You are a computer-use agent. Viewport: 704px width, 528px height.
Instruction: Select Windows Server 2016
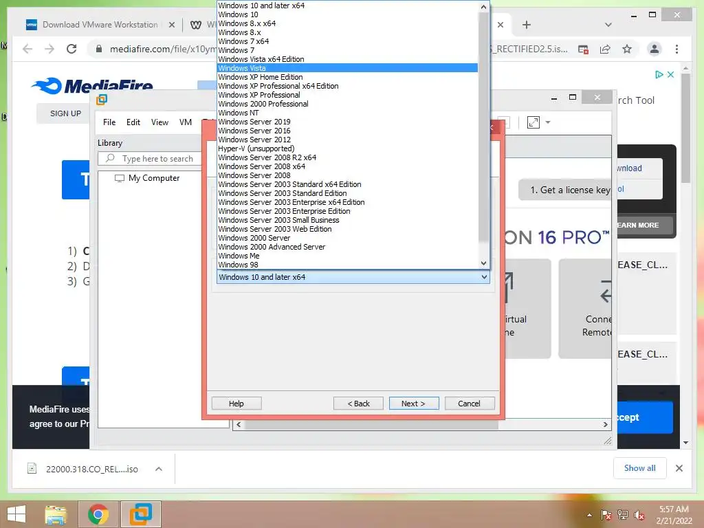[x=347, y=131]
